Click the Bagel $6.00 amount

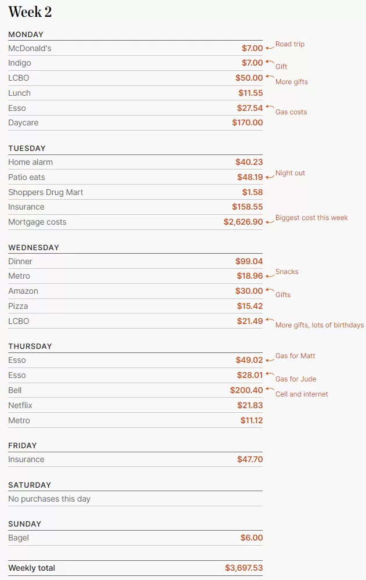tap(251, 538)
